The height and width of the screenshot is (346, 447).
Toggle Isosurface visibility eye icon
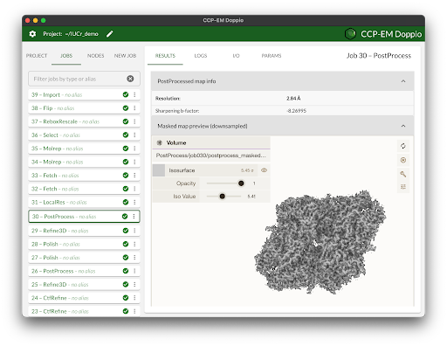(264, 170)
